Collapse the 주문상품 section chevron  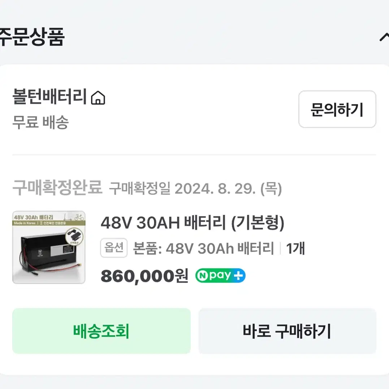pyautogui.click(x=384, y=37)
